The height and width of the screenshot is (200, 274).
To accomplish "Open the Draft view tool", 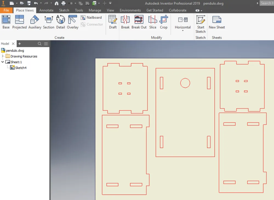I will (113, 22).
